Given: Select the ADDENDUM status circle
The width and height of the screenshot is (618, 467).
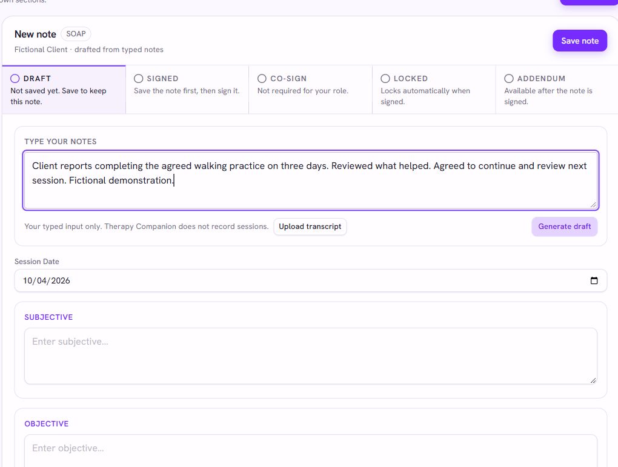Looking at the screenshot, I should coord(509,78).
